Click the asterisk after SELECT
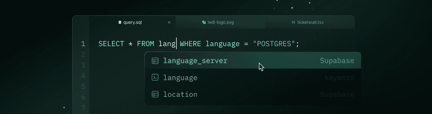This screenshot has width=432, height=114. (x=131, y=44)
